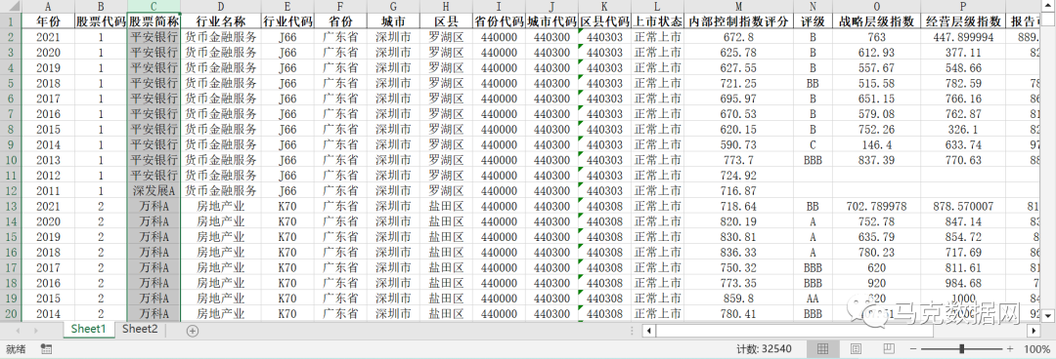Click header cell 区县代码

(605, 20)
